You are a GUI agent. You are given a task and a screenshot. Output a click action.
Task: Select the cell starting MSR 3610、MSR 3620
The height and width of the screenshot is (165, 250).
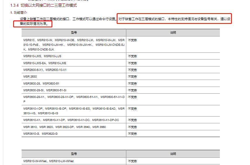[74, 127]
